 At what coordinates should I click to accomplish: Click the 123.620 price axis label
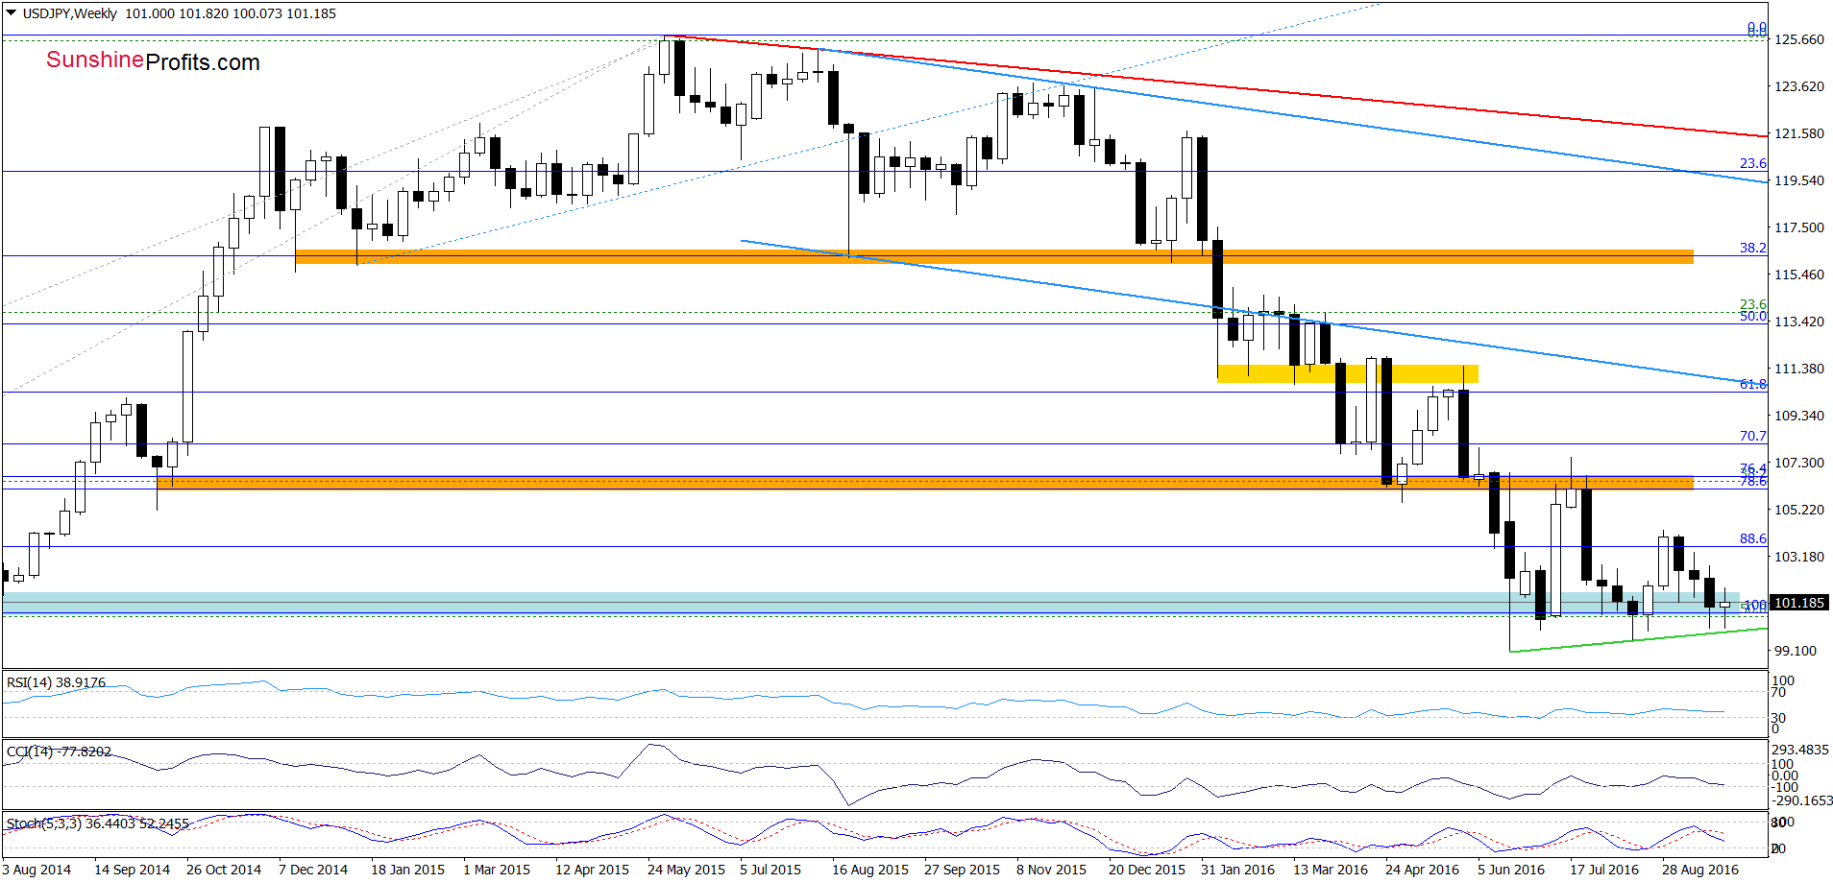pos(1799,86)
